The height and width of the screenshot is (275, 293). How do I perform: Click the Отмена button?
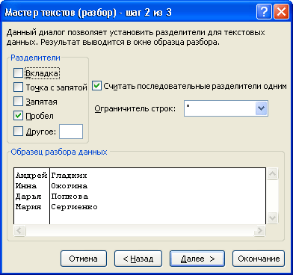[x=84, y=259]
